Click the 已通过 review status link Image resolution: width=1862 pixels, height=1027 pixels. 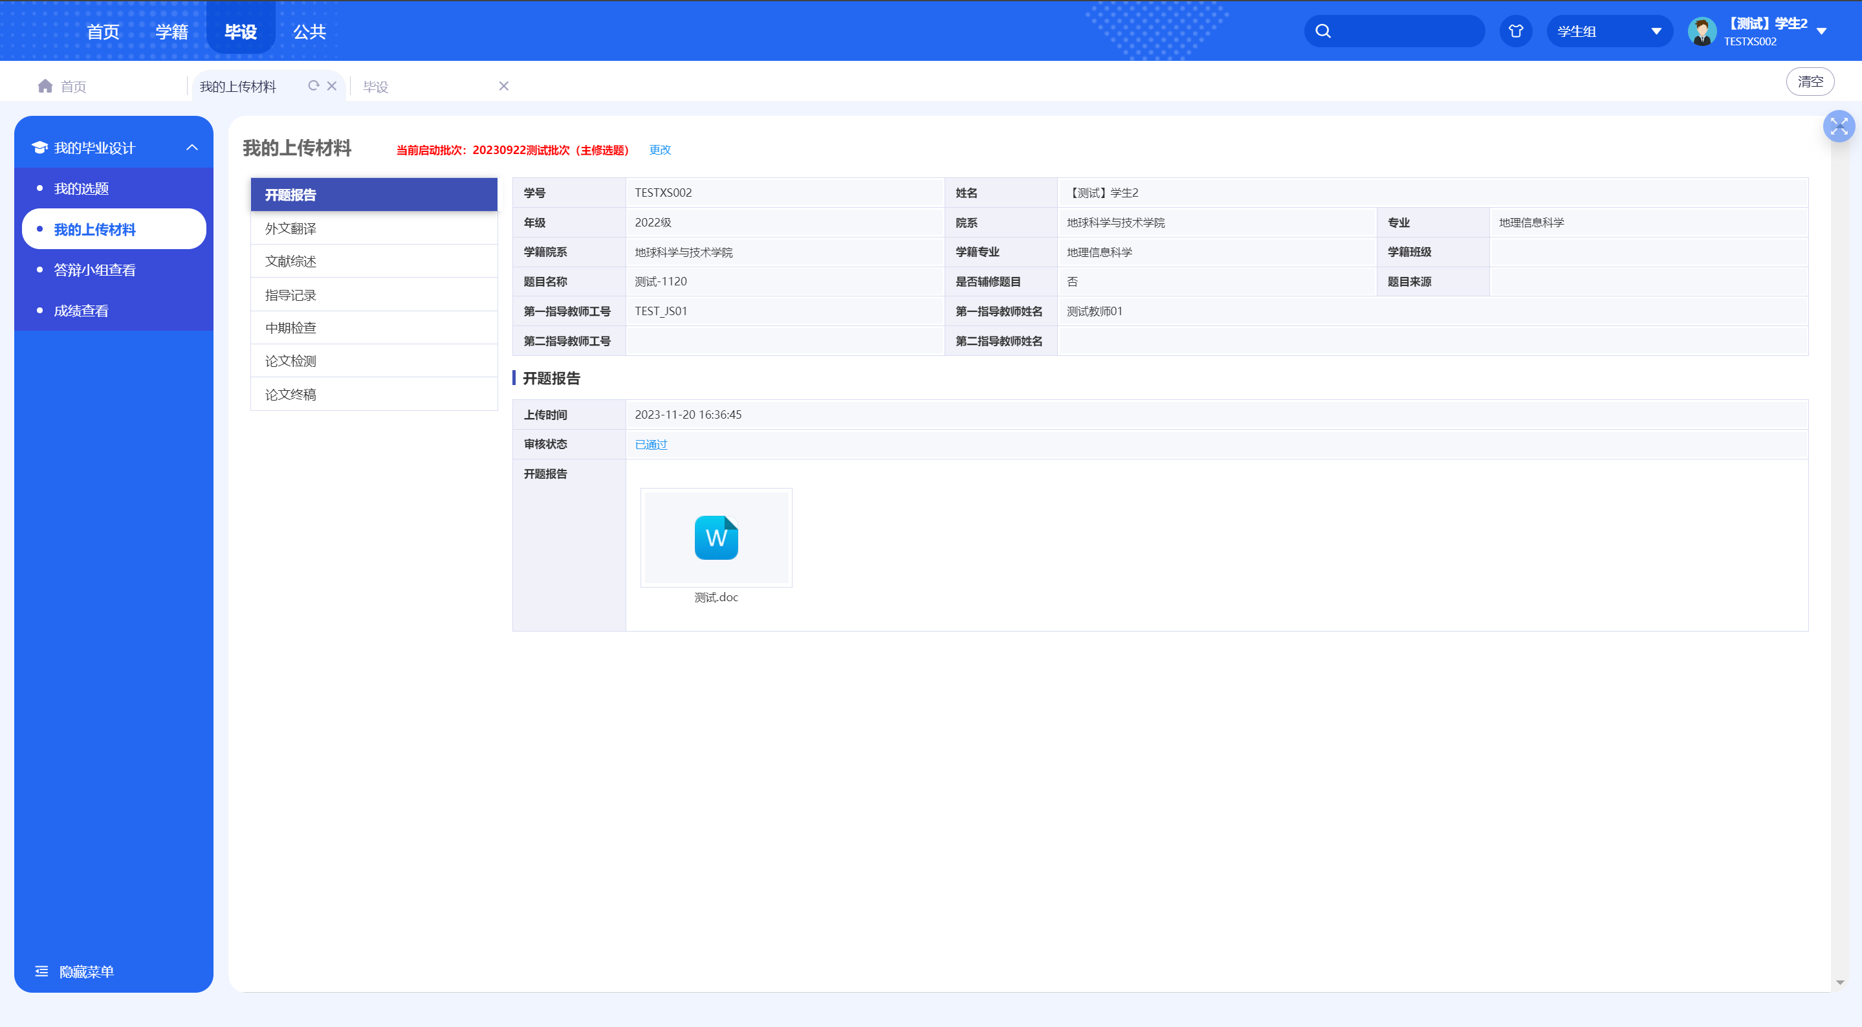click(x=651, y=444)
